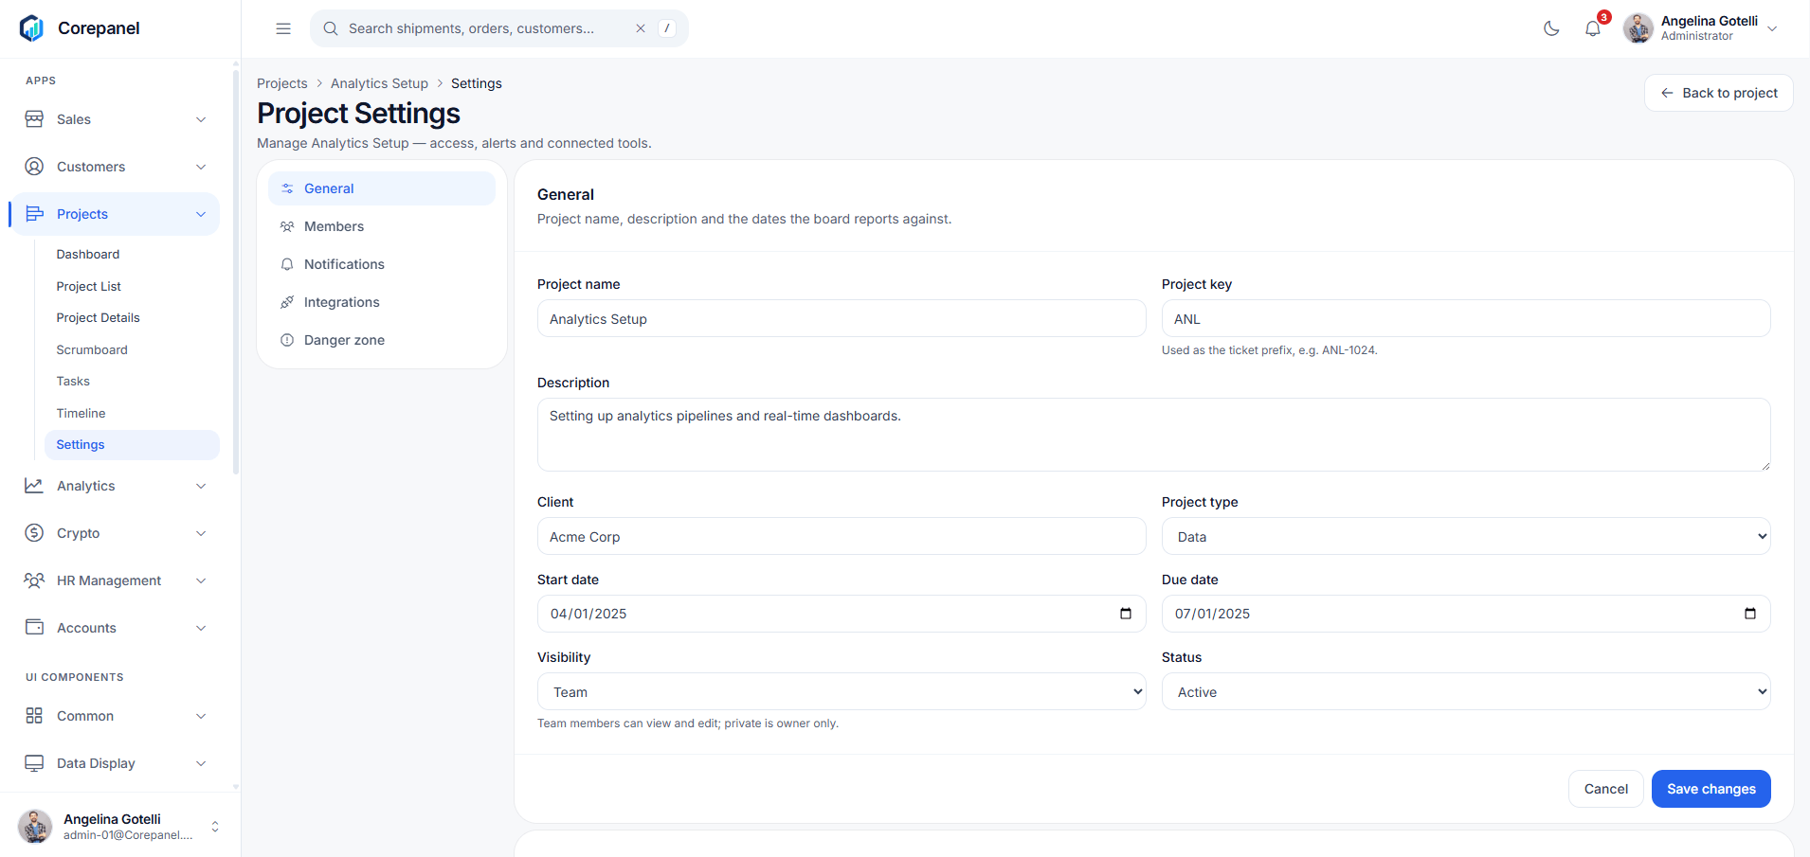
Task: Click Angelina Gotelli's avatar in header
Action: point(1638,28)
